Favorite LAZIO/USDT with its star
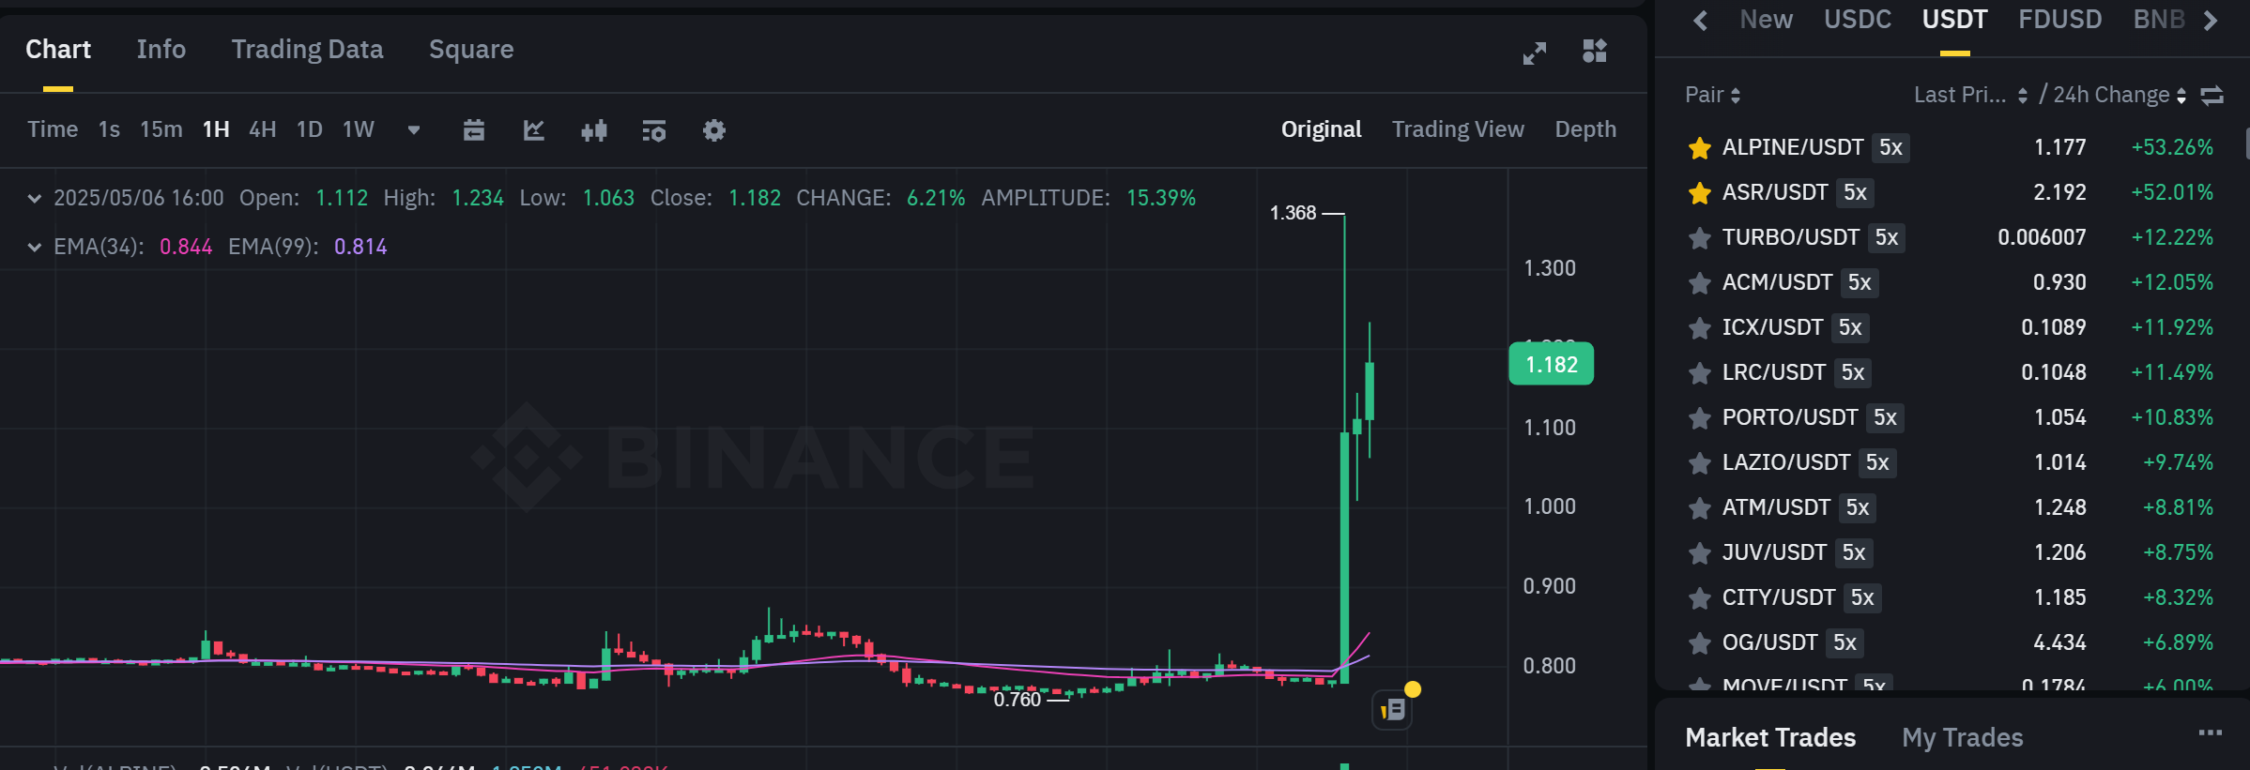The height and width of the screenshot is (770, 2250). click(x=1699, y=463)
